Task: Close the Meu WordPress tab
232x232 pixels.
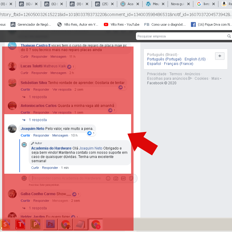Action: [x=163, y=4]
